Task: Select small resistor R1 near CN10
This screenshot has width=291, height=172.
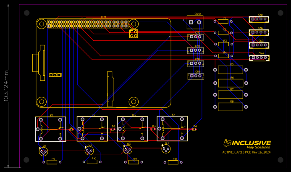Action: click(223, 21)
